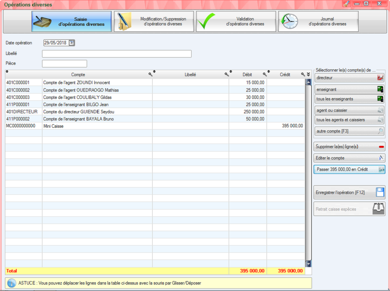Click the Compte column header
390x291 pixels.
click(x=78, y=74)
